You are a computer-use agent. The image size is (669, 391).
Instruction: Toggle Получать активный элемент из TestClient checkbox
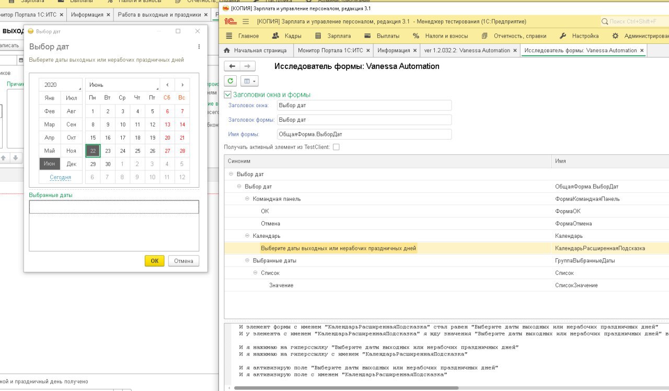point(336,147)
